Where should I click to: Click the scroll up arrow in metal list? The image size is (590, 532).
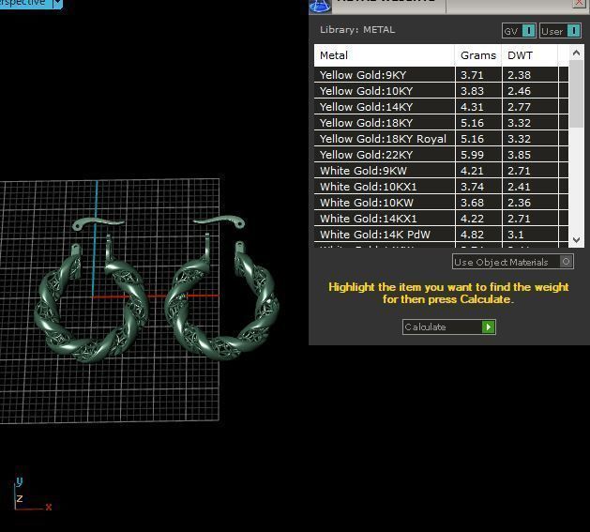point(576,53)
